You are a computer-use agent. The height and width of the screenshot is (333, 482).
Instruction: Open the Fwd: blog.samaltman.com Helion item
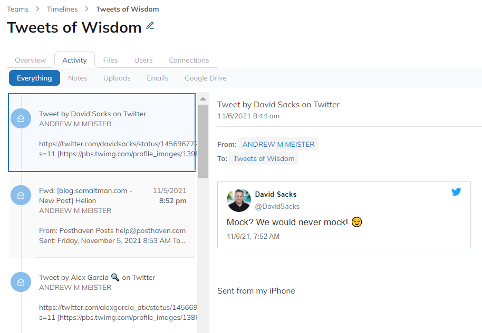(102, 214)
